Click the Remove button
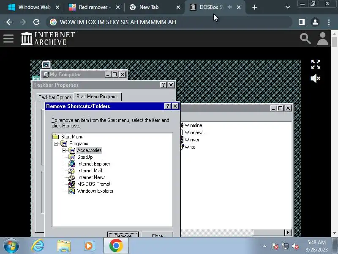 pyautogui.click(x=123, y=235)
